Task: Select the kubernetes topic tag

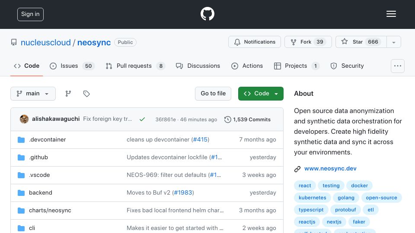Action: tap(312, 198)
